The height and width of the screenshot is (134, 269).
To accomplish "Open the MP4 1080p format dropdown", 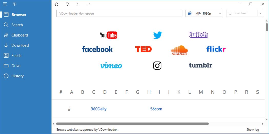I will pos(204,13).
